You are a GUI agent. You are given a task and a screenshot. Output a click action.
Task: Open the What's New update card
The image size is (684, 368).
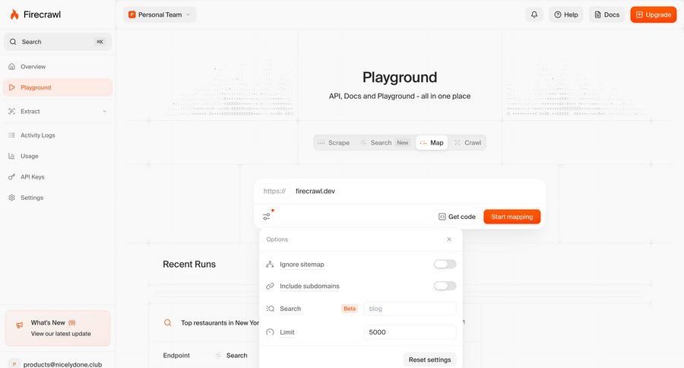point(58,328)
